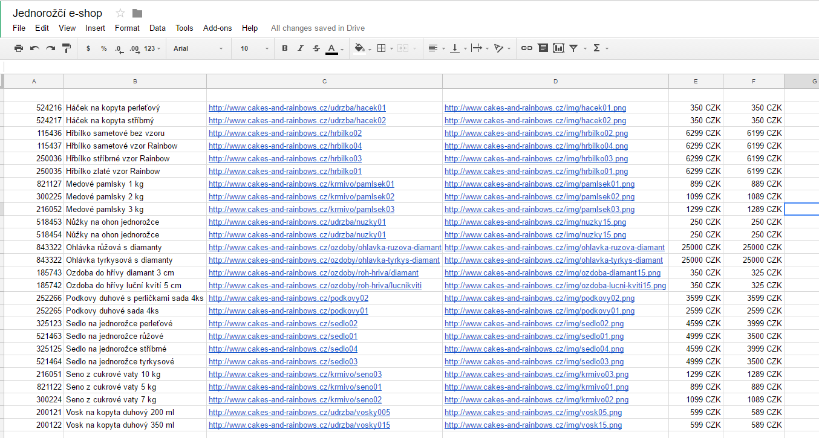The width and height of the screenshot is (819, 438).
Task: Select column C header
Action: 324,82
